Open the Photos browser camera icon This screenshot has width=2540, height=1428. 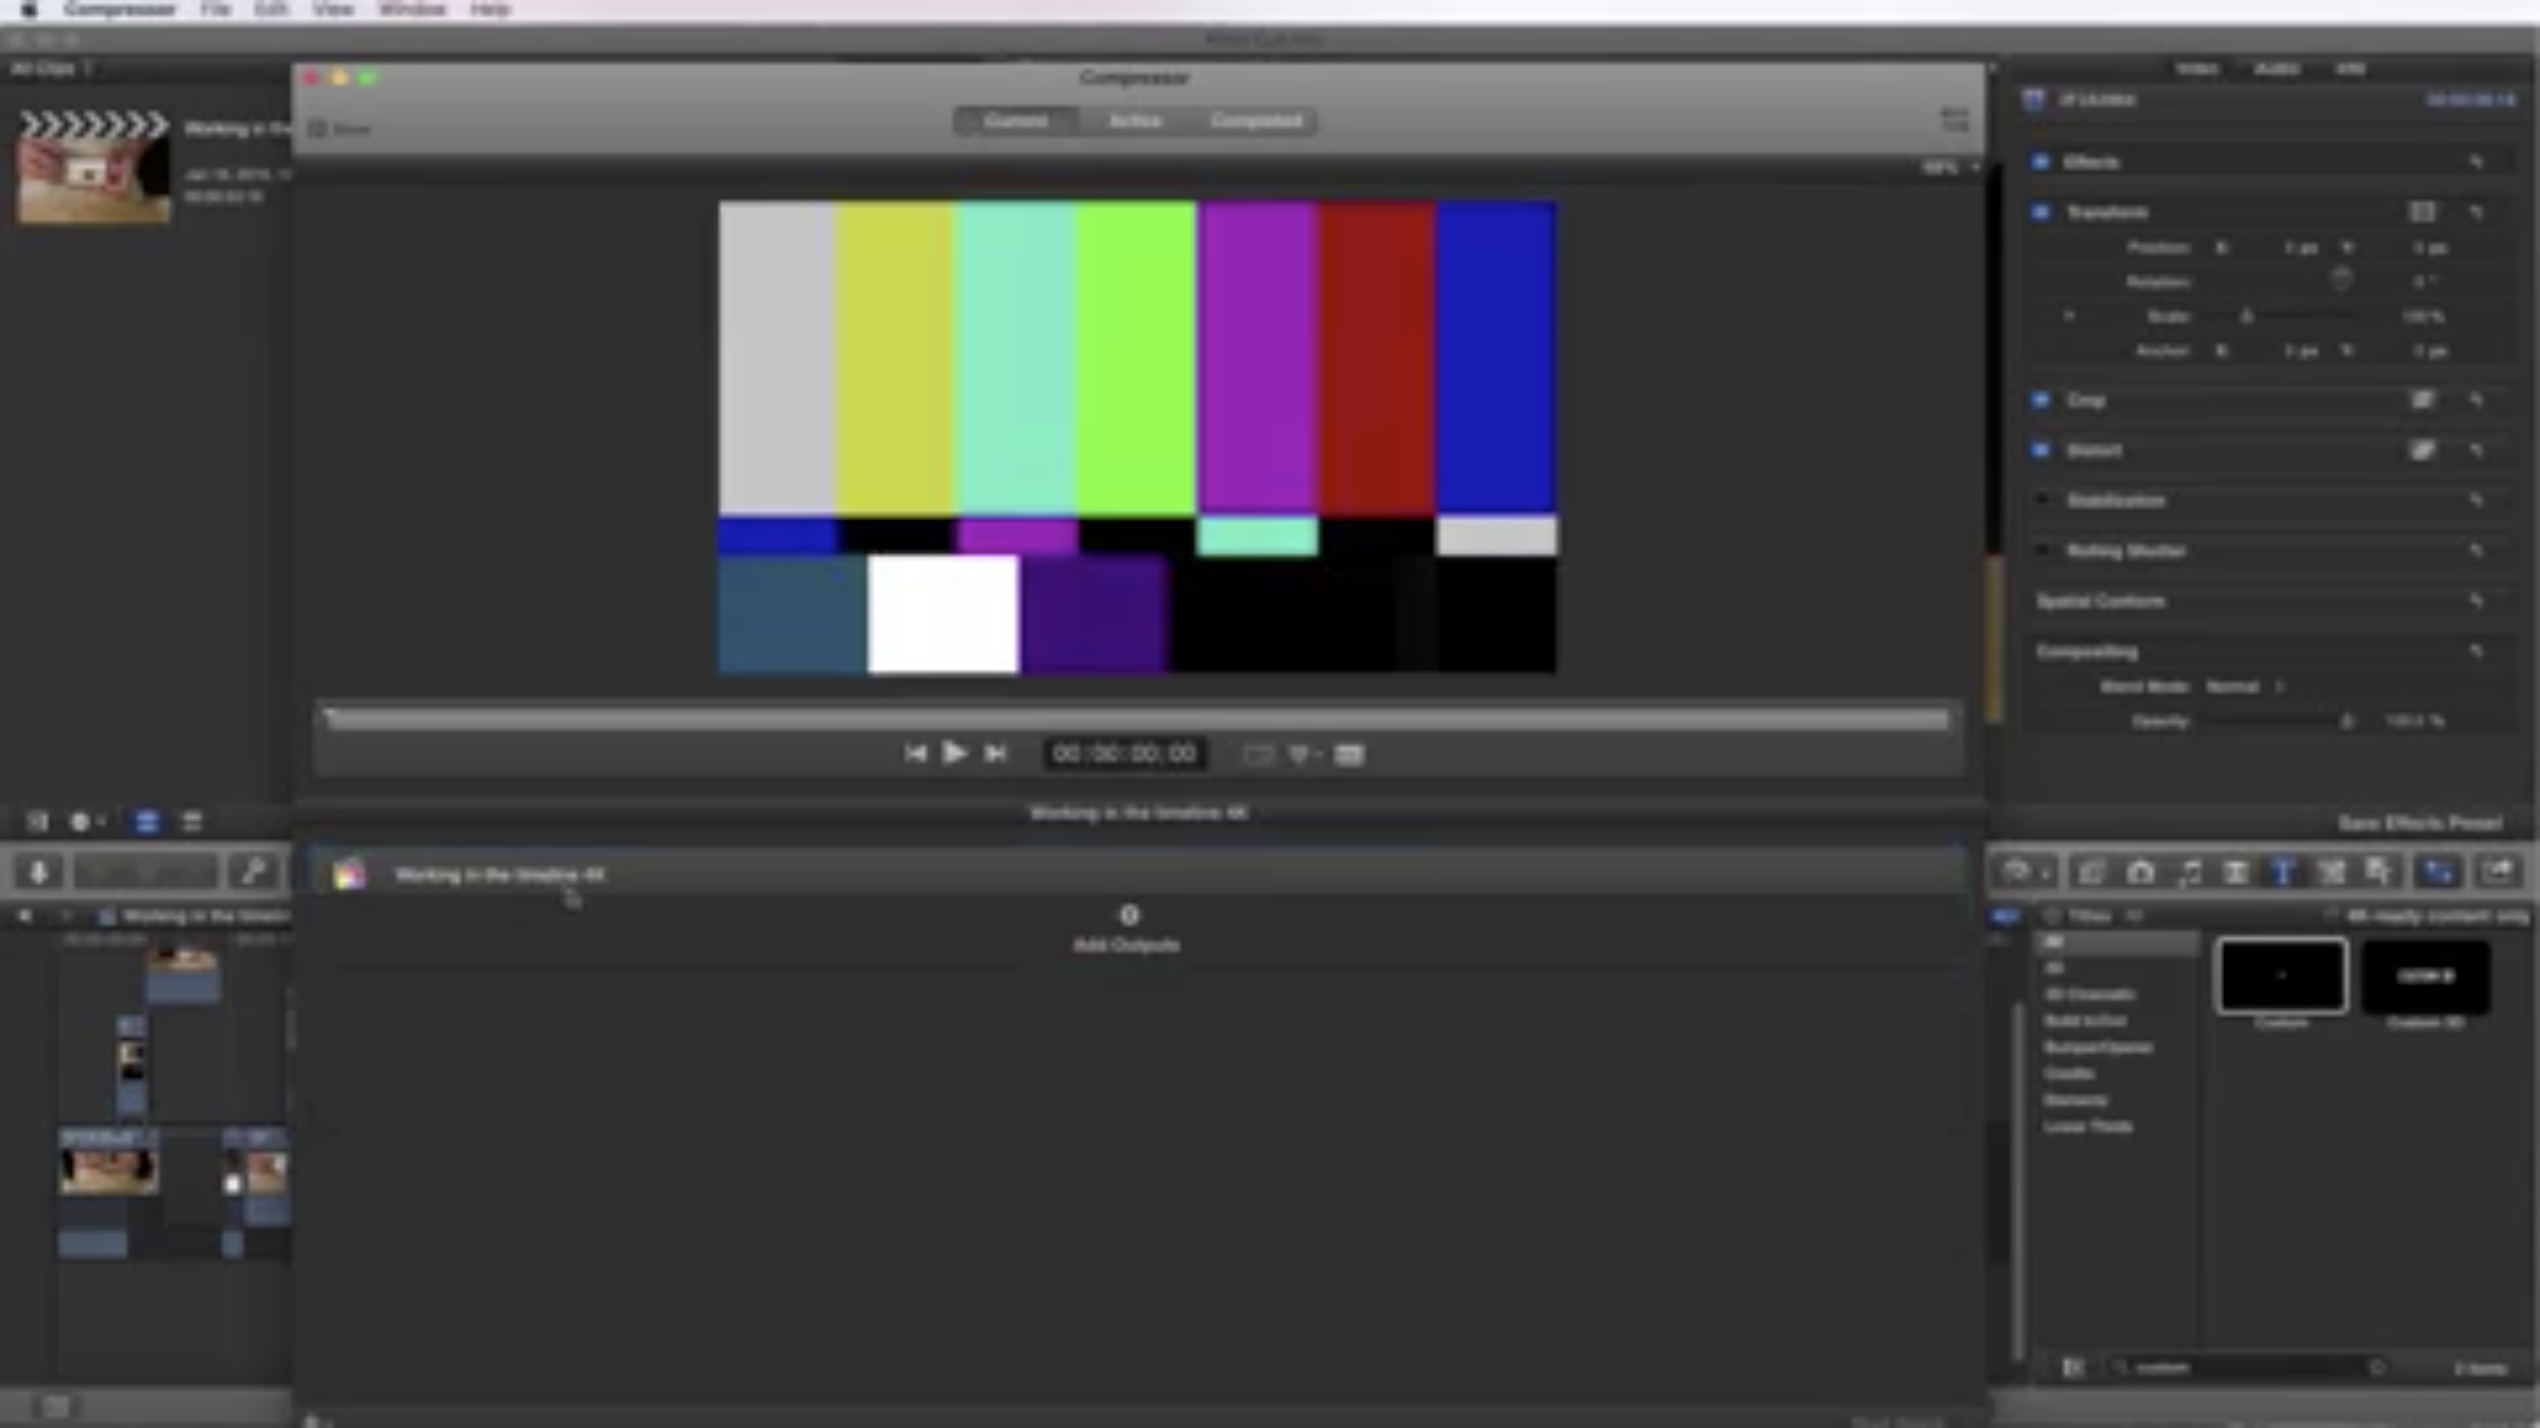point(2140,872)
